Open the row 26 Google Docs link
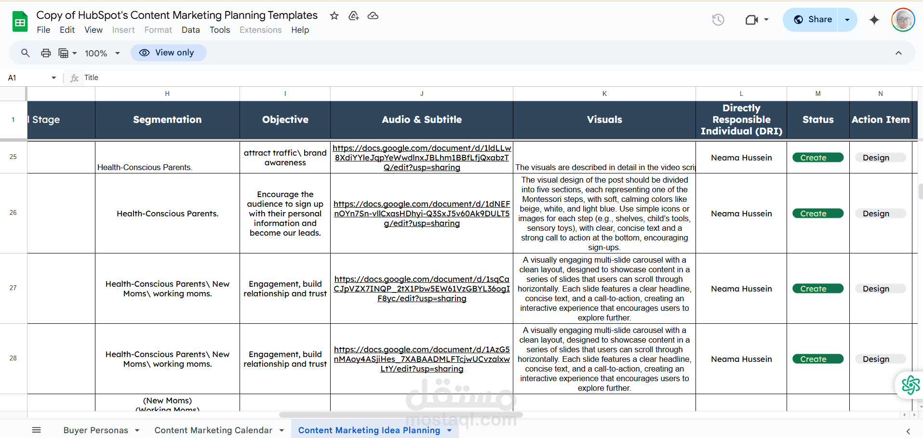The image size is (923, 438). tap(422, 213)
